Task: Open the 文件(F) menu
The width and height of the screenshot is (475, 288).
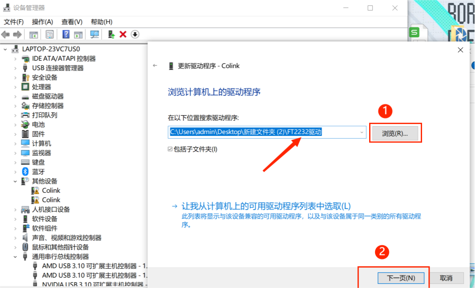Action: [x=13, y=21]
